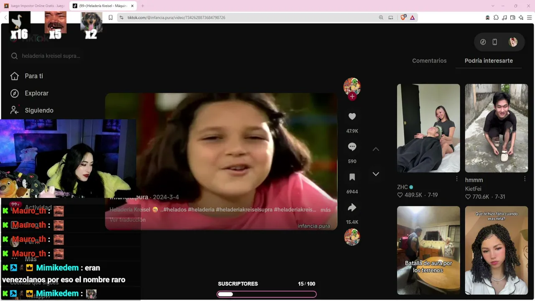
Task: Open the infancia.pura creator avatar above the like button
Action: tap(352, 86)
